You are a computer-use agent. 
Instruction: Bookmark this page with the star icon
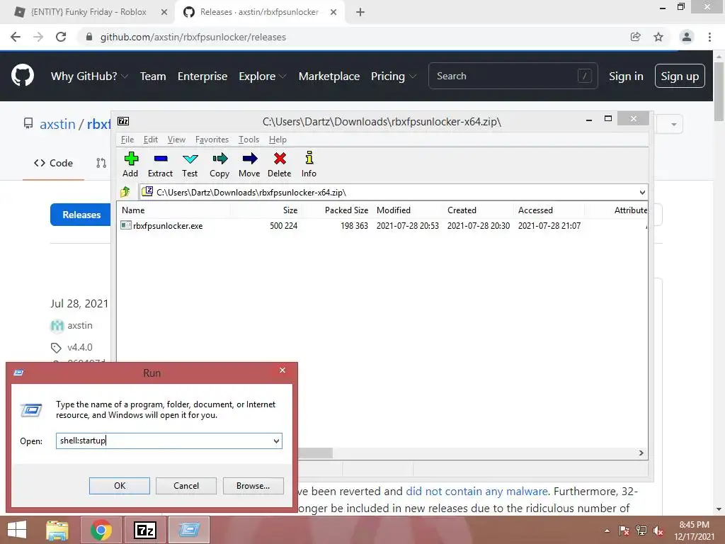[x=658, y=37]
